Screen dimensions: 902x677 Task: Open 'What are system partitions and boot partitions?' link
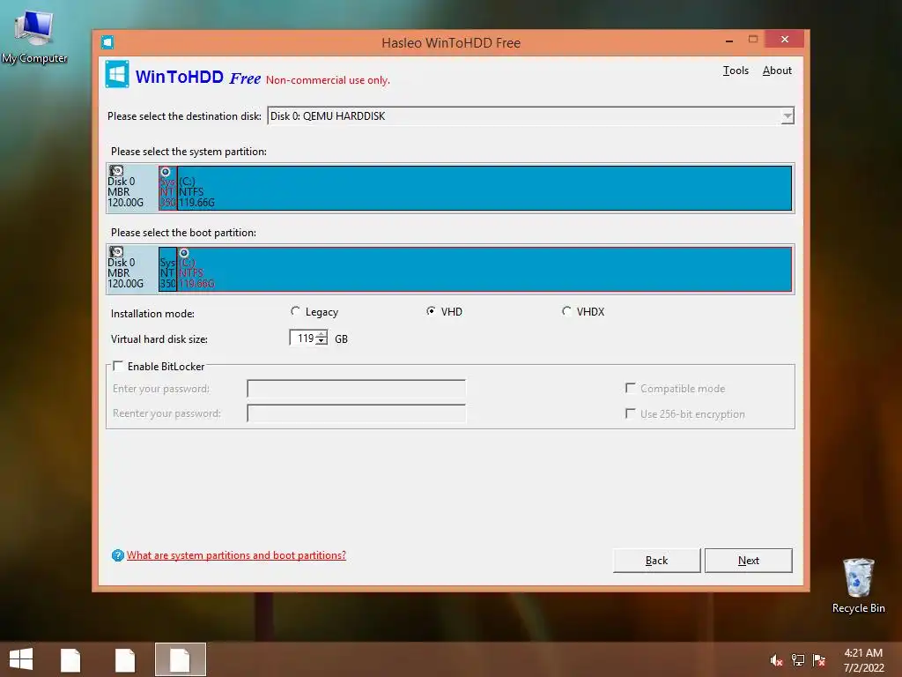(x=236, y=555)
